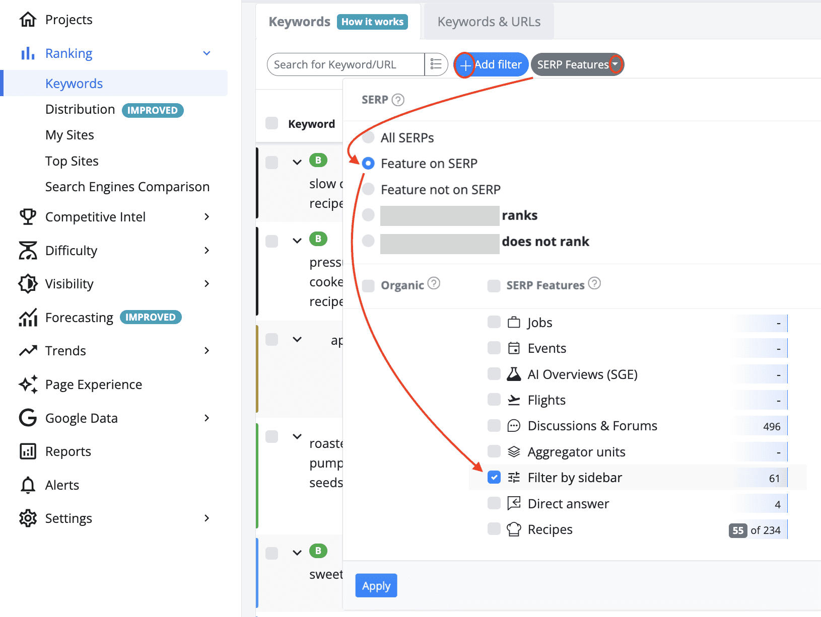Collapse the Ranking section chevron

207,53
